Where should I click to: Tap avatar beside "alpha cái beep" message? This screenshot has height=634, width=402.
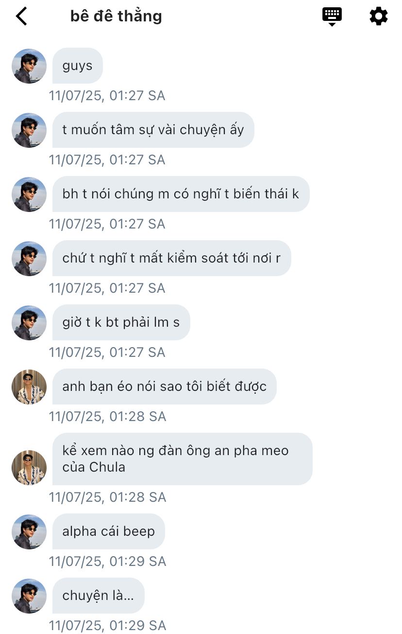point(29,532)
